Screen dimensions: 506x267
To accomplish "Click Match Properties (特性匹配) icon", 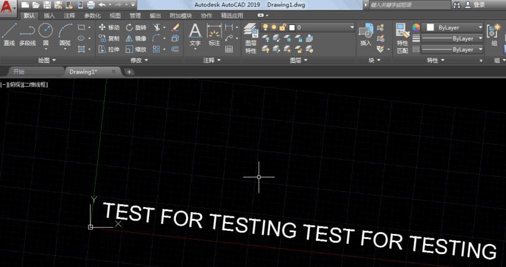I will point(402,38).
